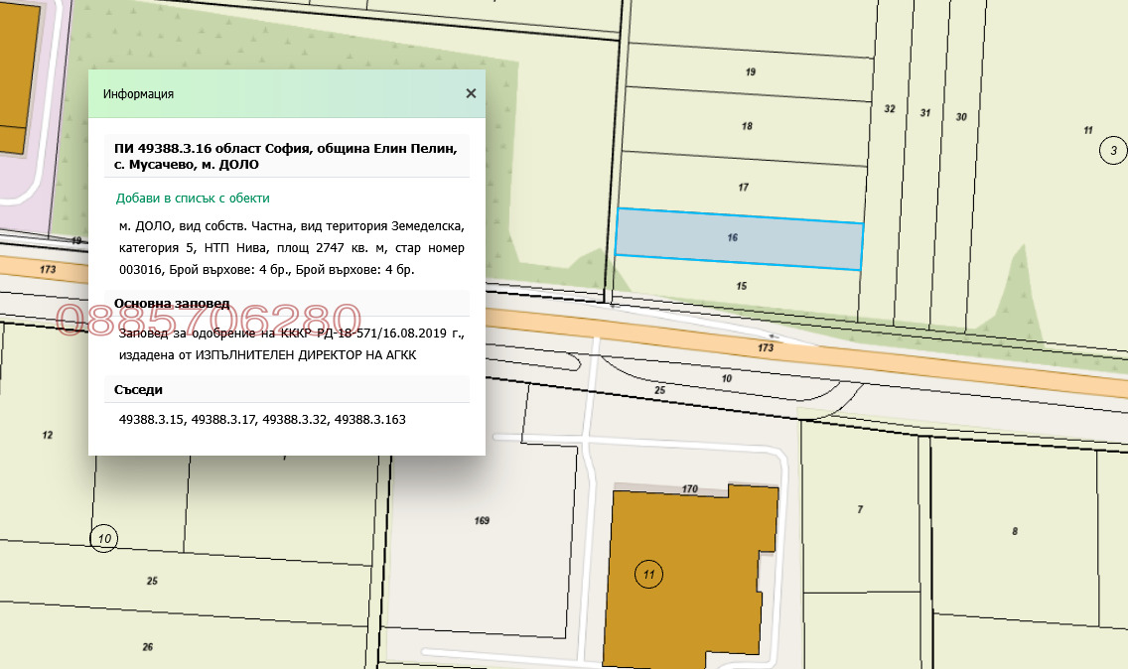The height and width of the screenshot is (669, 1128).
Task: Select parcel 19 on the map
Action: click(750, 72)
